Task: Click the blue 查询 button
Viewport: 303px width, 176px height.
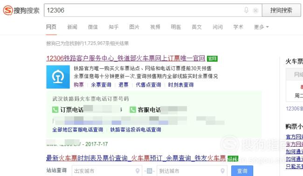Action: pyautogui.click(x=242, y=171)
